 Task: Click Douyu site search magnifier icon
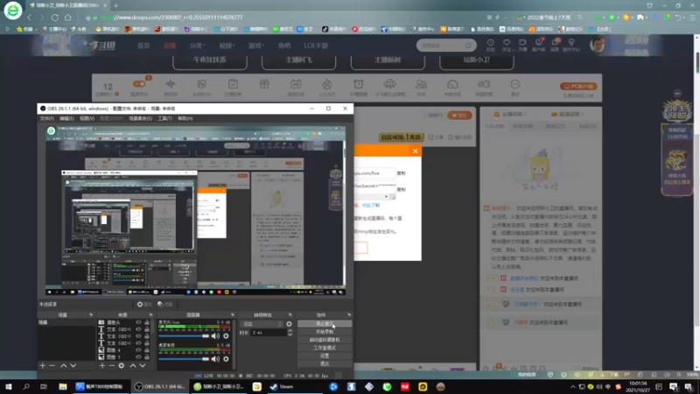468,46
